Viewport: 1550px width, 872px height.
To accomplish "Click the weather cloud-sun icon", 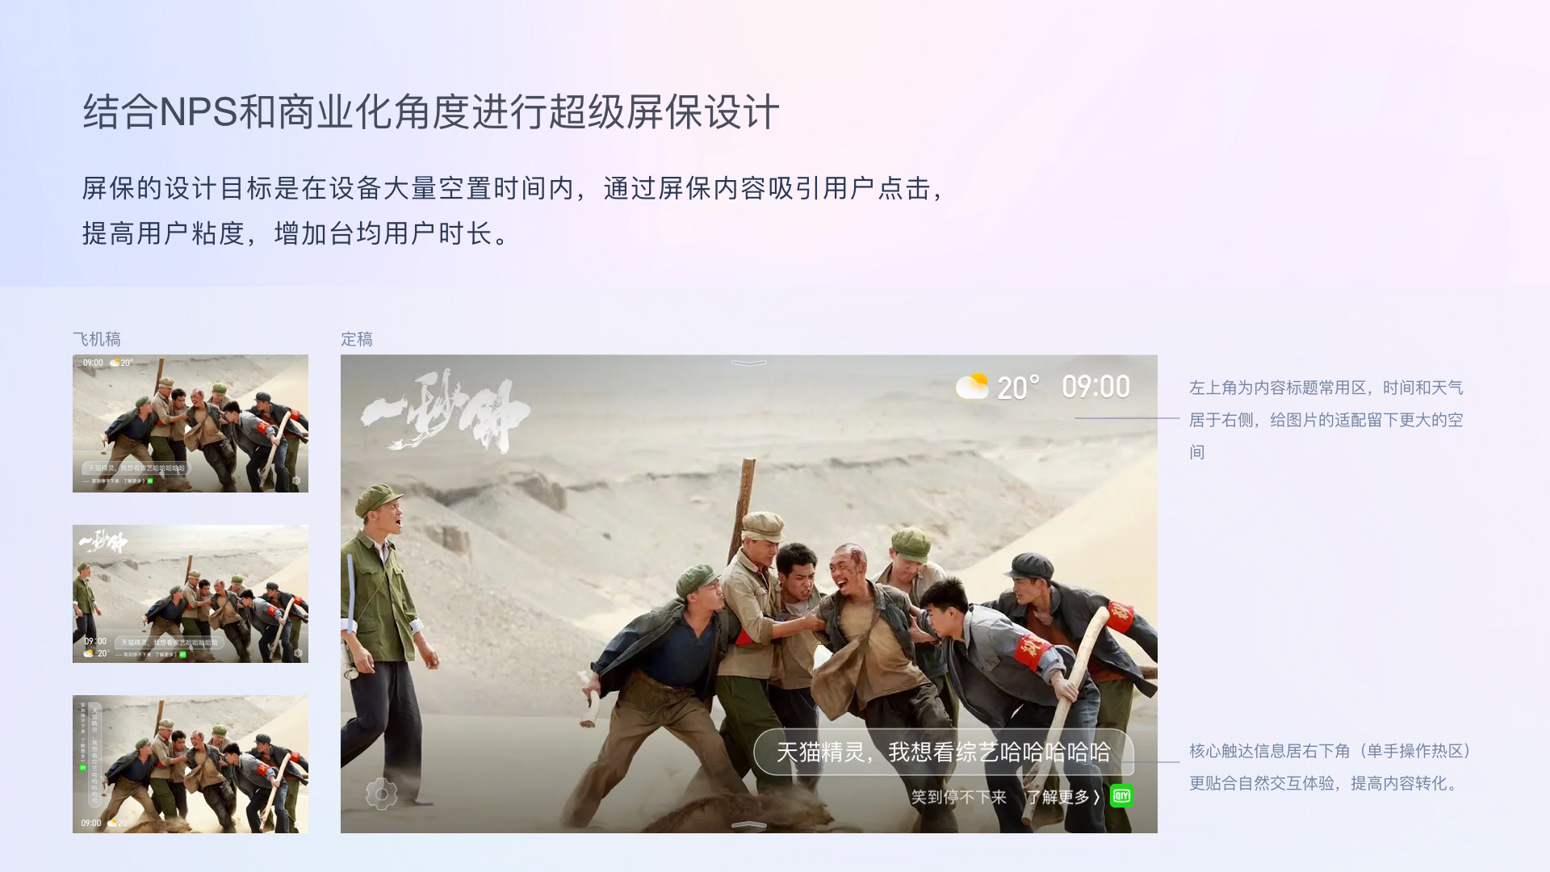I will 972,387.
